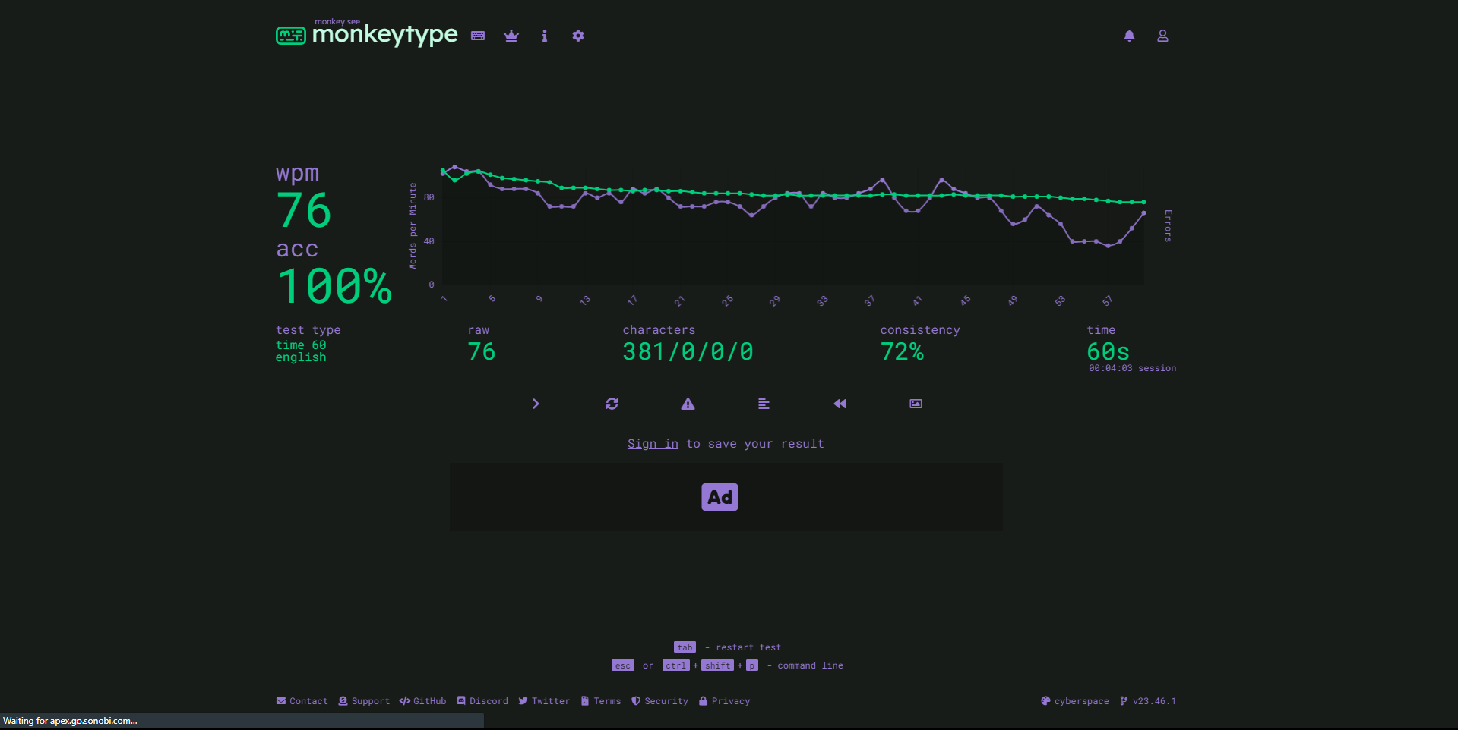The image size is (1458, 730).
Task: Open the info about page icon
Action: [545, 36]
